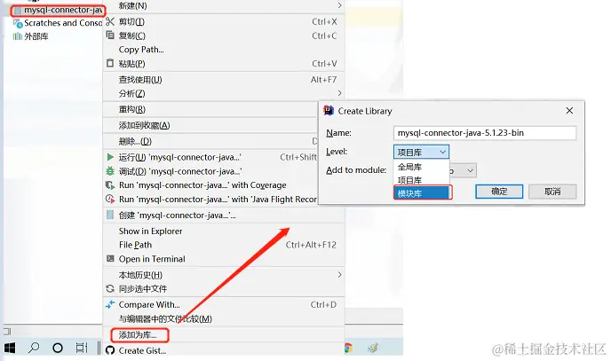Choose File Path entry
This screenshot has width=611, height=361.
(x=224, y=245)
